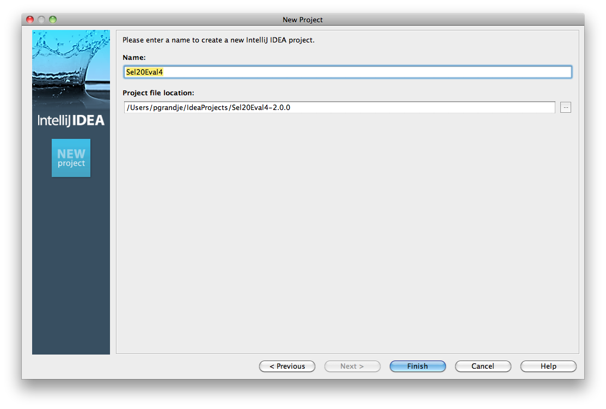Click the 'Please enter a name' instruction text
The height and width of the screenshot is (409, 606).
[x=218, y=40]
